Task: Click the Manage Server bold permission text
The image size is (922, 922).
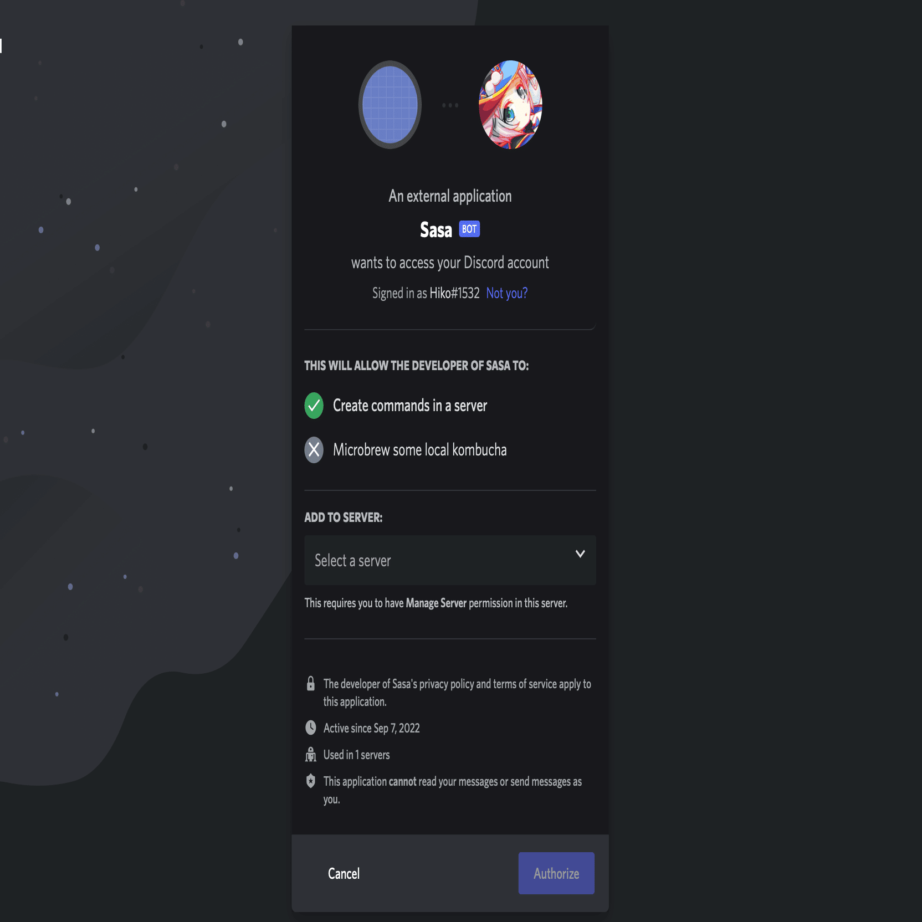Action: click(x=436, y=603)
